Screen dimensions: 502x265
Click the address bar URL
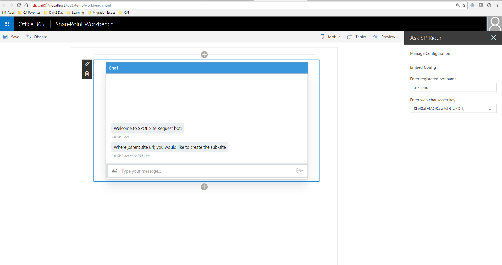coord(75,5)
